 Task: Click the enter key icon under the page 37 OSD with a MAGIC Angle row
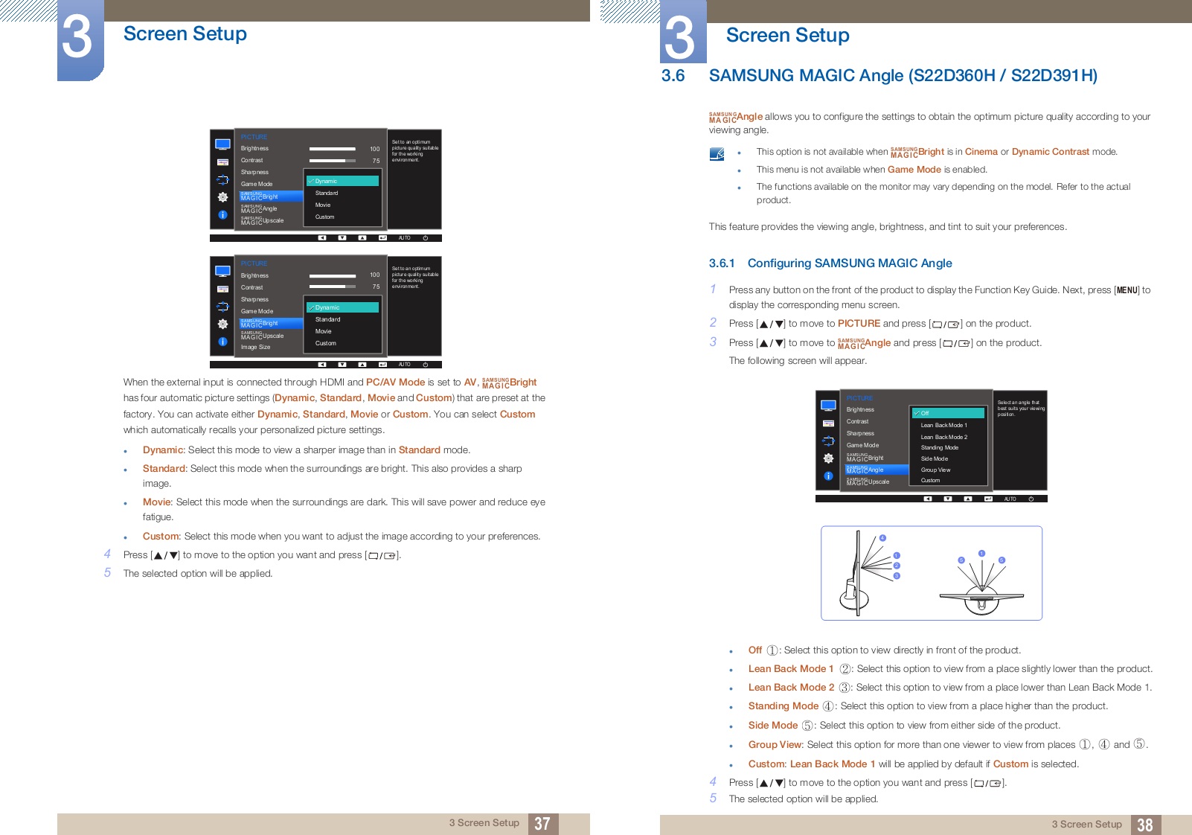tap(382, 238)
